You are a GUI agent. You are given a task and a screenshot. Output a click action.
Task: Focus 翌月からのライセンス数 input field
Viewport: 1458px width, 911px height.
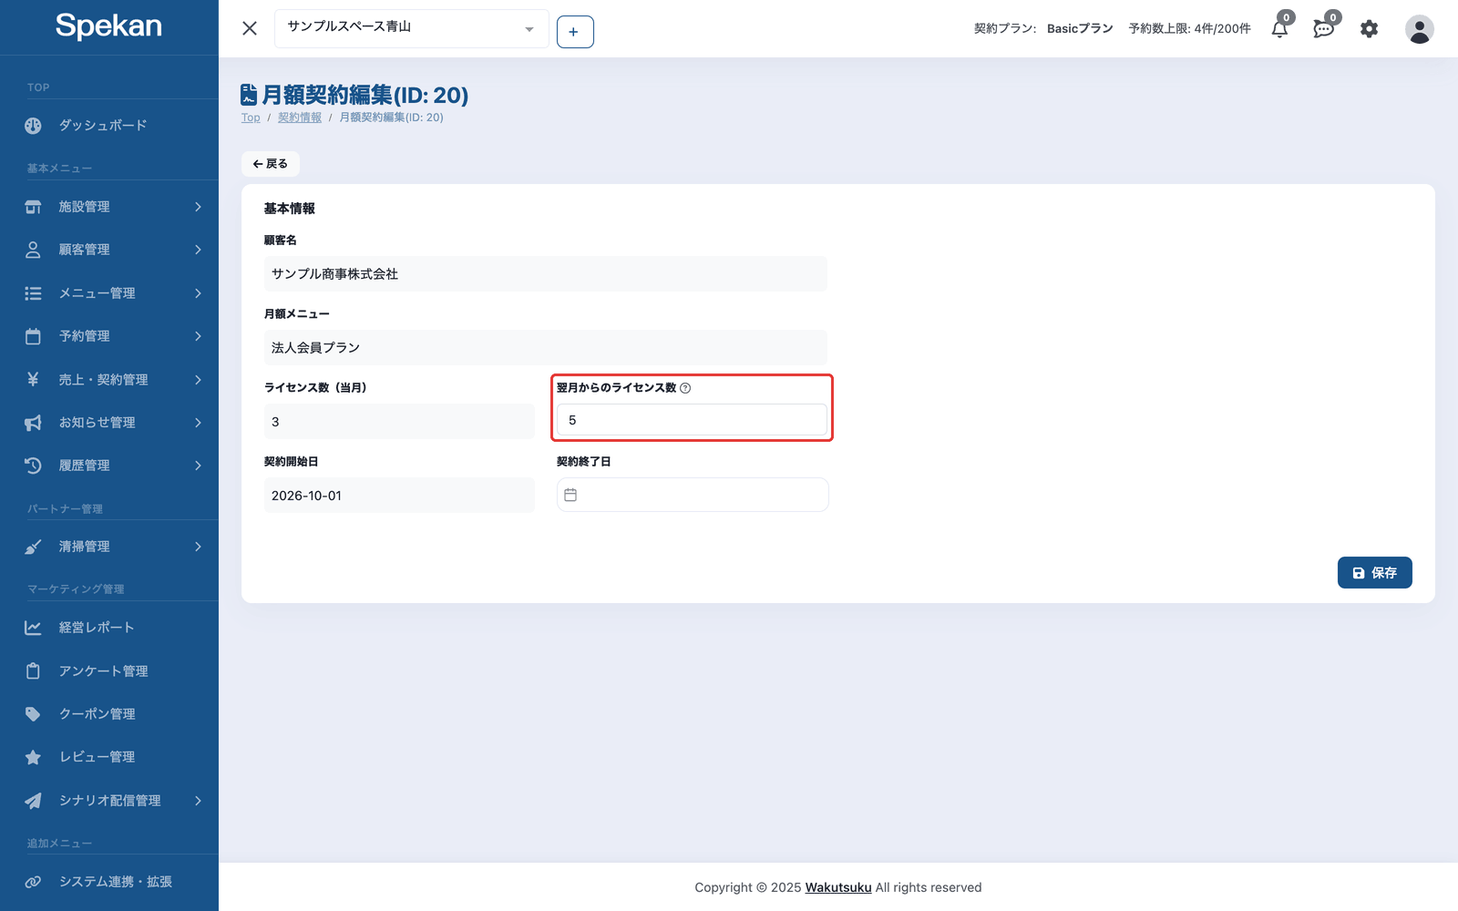point(692,420)
